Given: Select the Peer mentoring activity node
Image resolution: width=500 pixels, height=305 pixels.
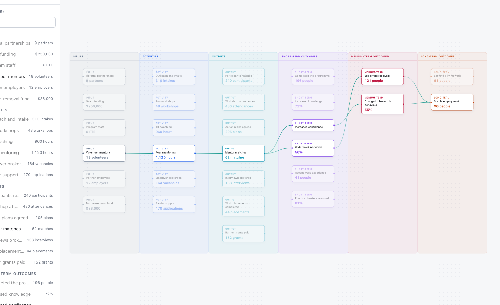Looking at the screenshot, I should 174,153.
